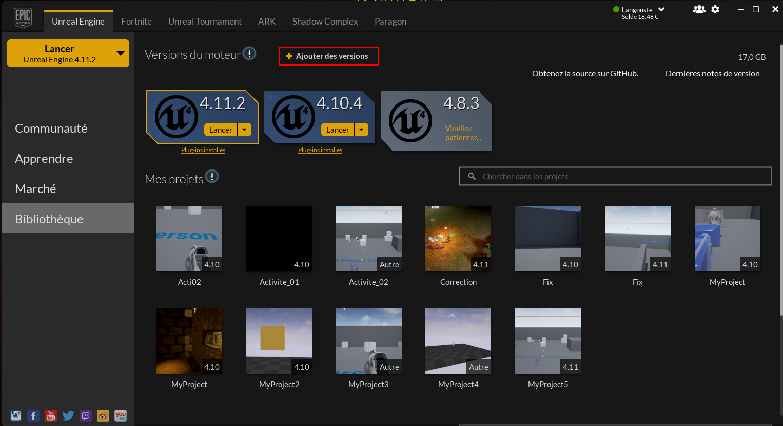Click Ajouter des versions button

328,56
